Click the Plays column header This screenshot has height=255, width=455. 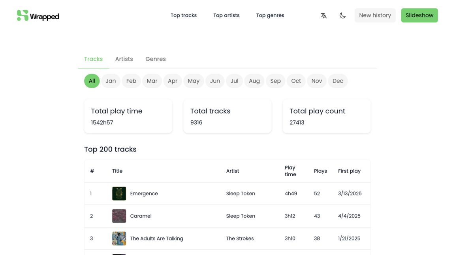(320, 171)
